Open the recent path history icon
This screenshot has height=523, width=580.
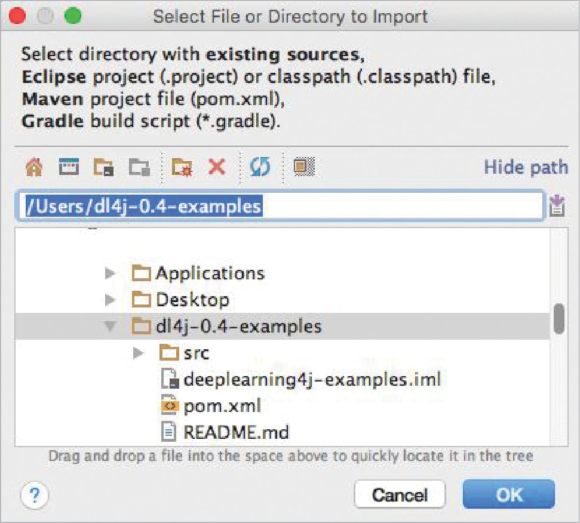click(557, 207)
